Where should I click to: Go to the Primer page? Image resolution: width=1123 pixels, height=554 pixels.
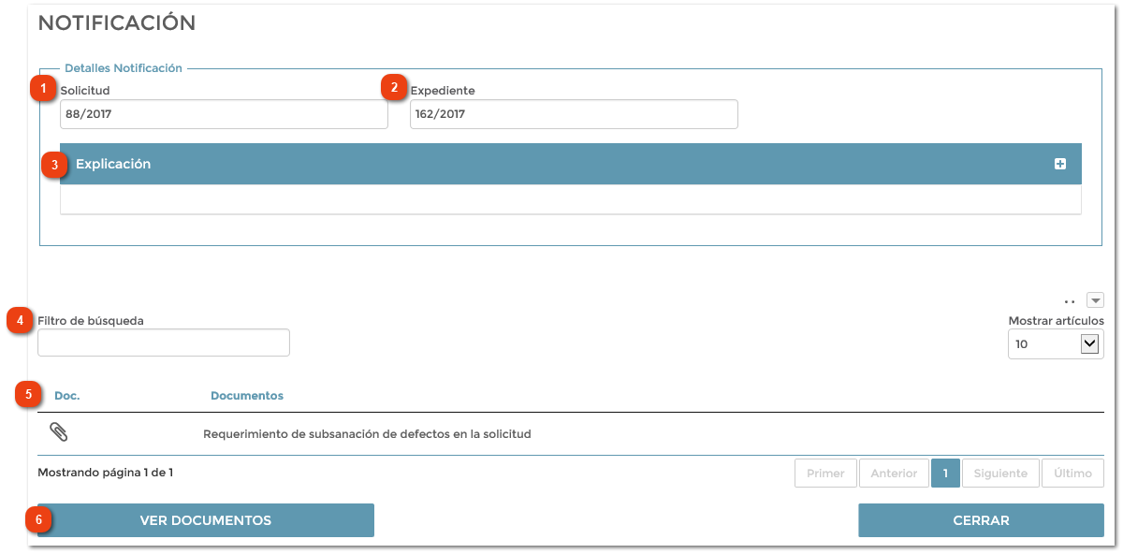click(x=825, y=473)
